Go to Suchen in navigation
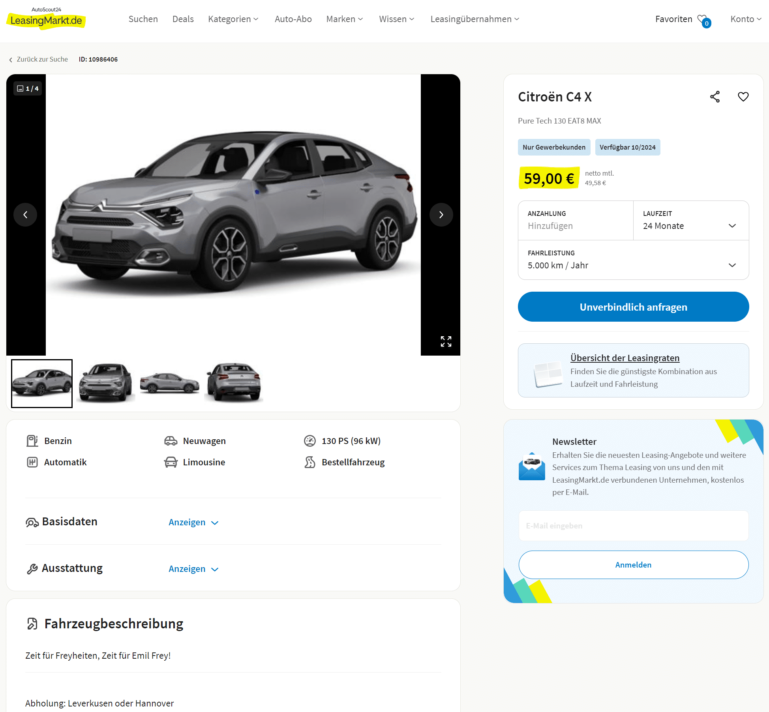This screenshot has width=769, height=712. pyautogui.click(x=143, y=19)
